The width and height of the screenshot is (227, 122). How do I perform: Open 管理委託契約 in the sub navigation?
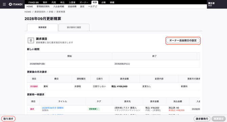click(43, 6)
